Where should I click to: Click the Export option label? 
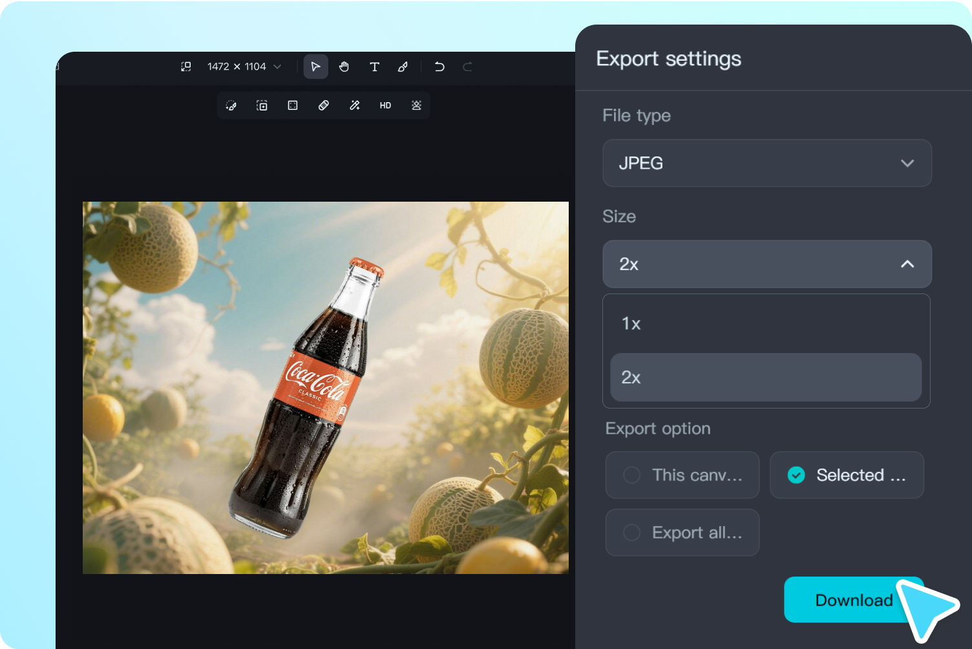pos(658,429)
